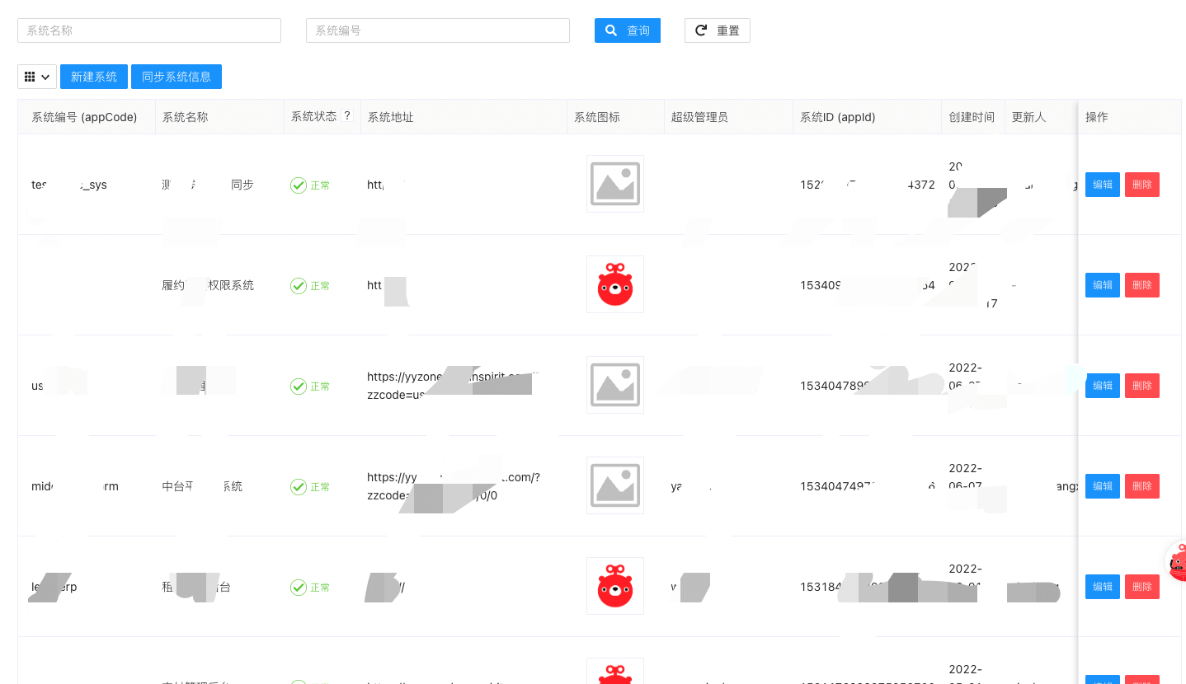Click the 系统编号 search input field

(x=437, y=30)
